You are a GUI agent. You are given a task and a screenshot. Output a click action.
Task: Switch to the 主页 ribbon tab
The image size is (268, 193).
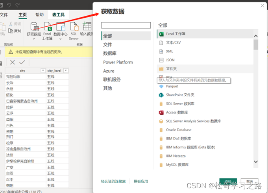22,15
